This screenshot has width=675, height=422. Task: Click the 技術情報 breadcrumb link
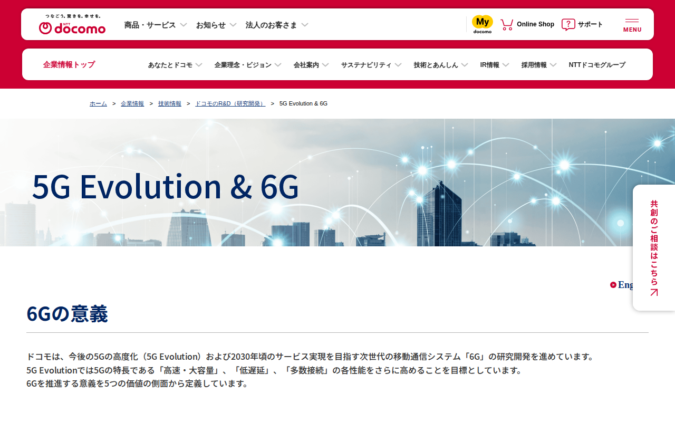pyautogui.click(x=170, y=103)
